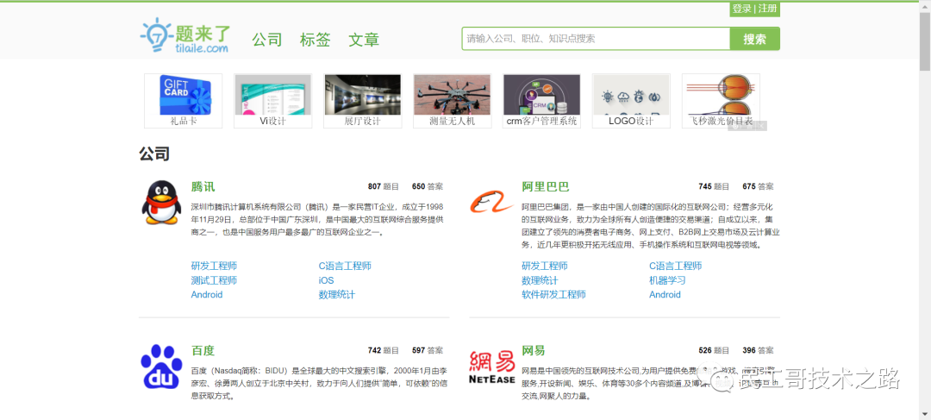This screenshot has height=420, width=931.
Task: Open the 飞秒激光价目表 eye ad thumbnail
Action: point(721,101)
